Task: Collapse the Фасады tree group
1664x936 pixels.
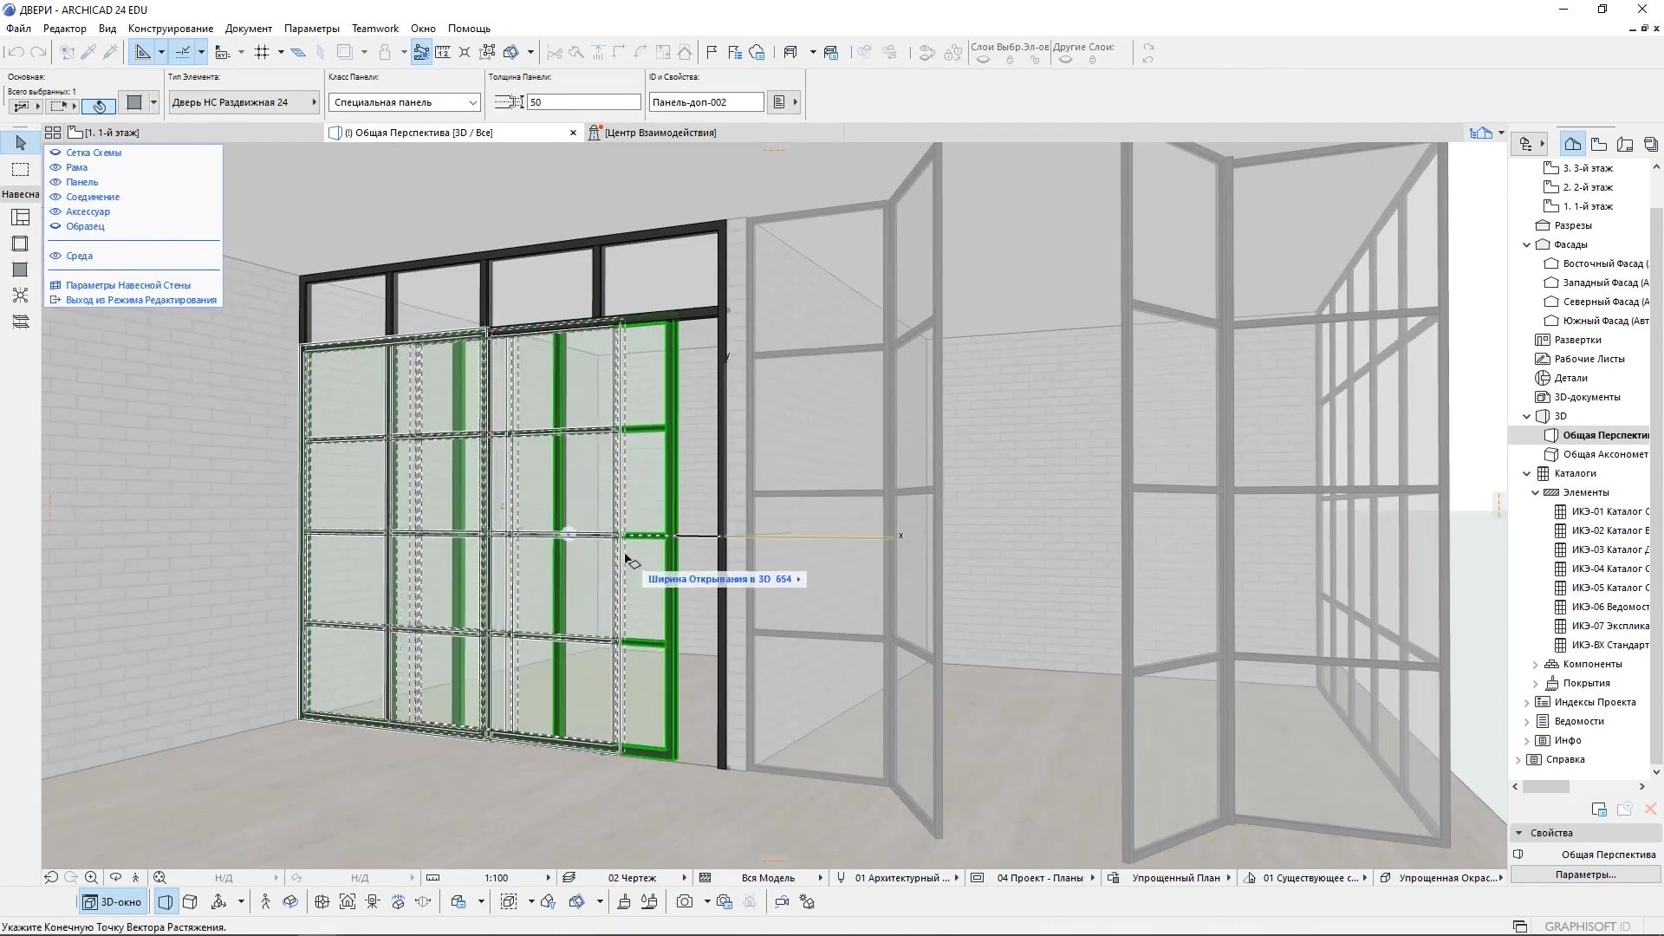Action: tap(1527, 244)
